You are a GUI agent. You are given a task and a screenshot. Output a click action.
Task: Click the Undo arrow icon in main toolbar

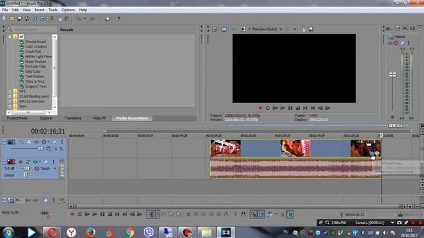[78, 19]
